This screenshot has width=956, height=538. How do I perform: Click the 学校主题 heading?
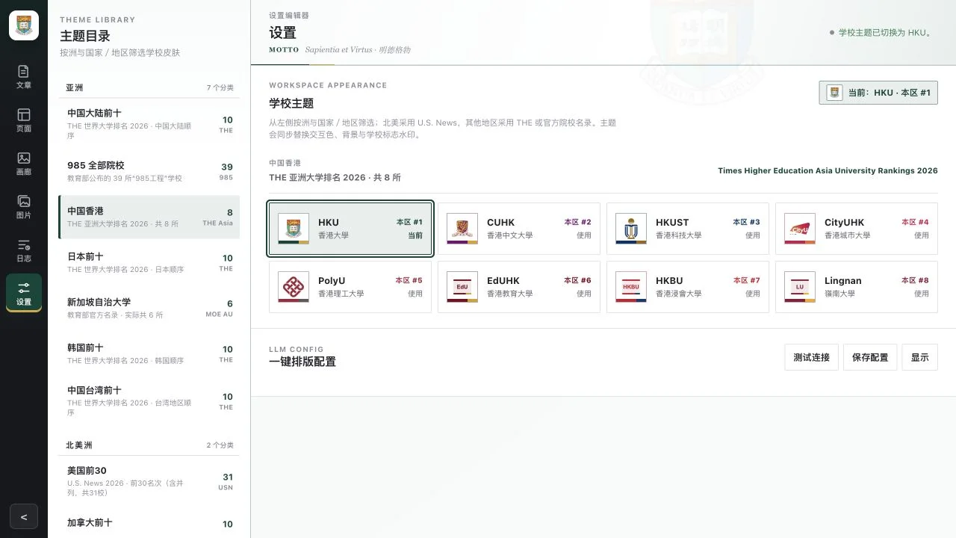(x=291, y=103)
